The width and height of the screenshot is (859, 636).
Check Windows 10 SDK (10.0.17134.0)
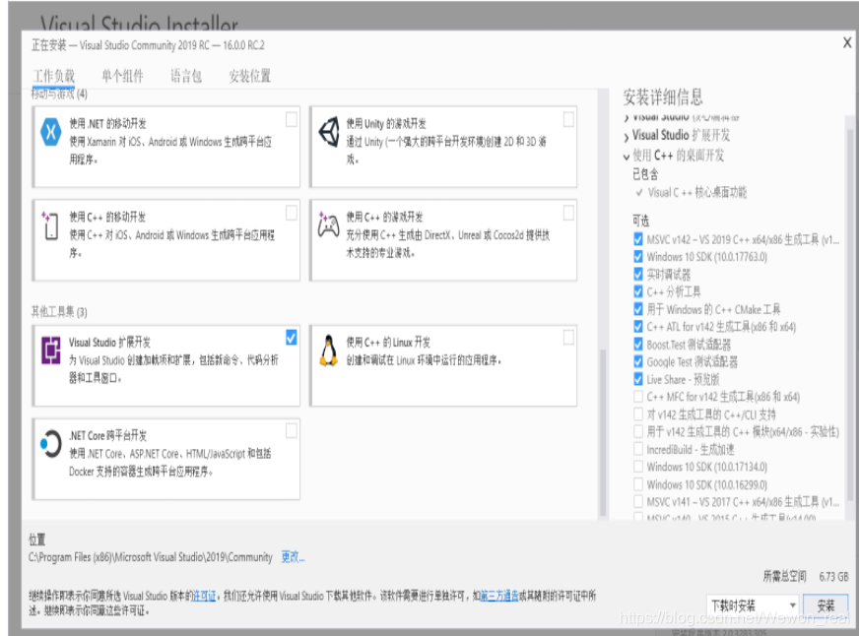(x=638, y=467)
